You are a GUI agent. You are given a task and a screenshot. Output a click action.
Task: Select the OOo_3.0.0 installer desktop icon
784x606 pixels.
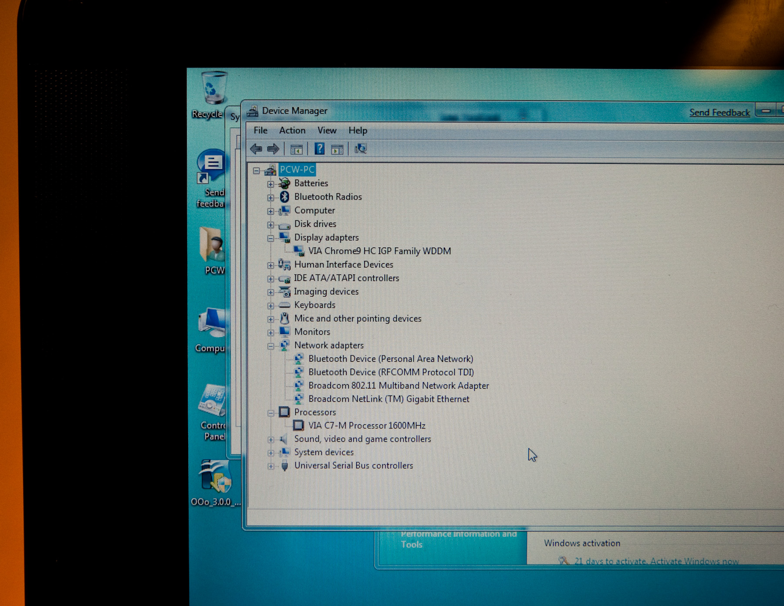pyautogui.click(x=215, y=477)
